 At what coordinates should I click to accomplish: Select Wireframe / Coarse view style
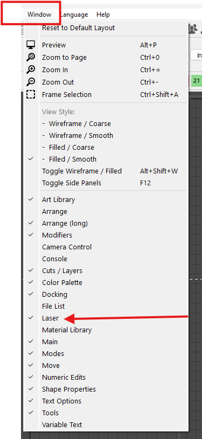point(106,123)
